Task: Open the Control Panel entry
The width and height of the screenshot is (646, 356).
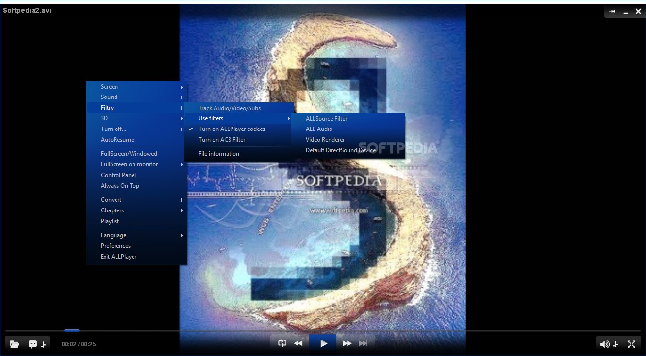Action: [136, 175]
